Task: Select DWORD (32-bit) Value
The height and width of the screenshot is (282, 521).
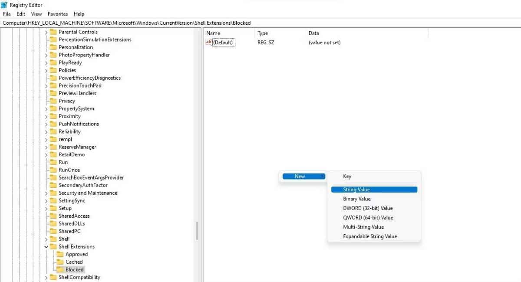Action: coord(367,208)
